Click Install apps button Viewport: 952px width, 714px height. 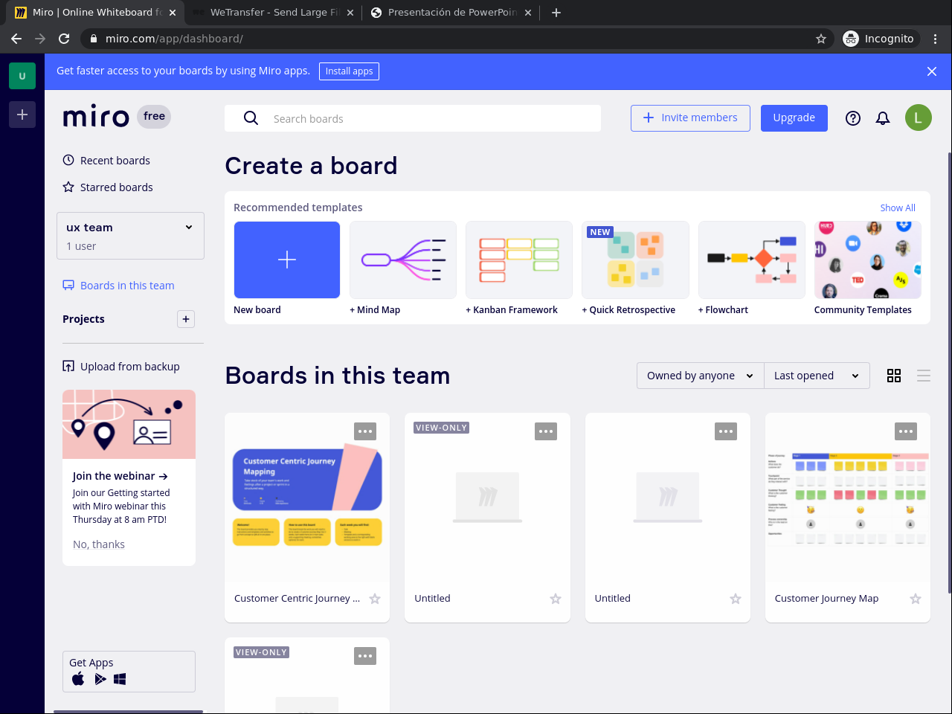tap(349, 71)
